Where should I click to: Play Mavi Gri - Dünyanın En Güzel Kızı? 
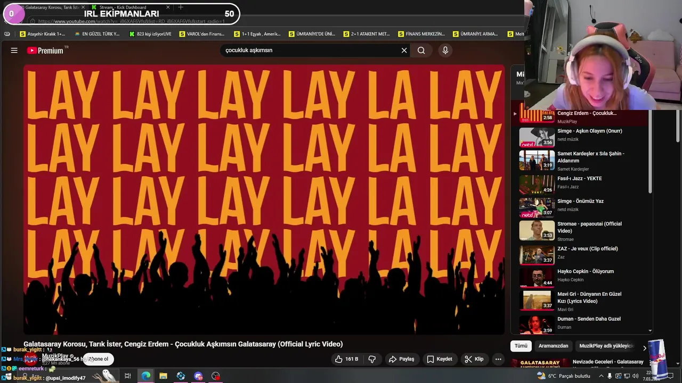click(x=589, y=297)
